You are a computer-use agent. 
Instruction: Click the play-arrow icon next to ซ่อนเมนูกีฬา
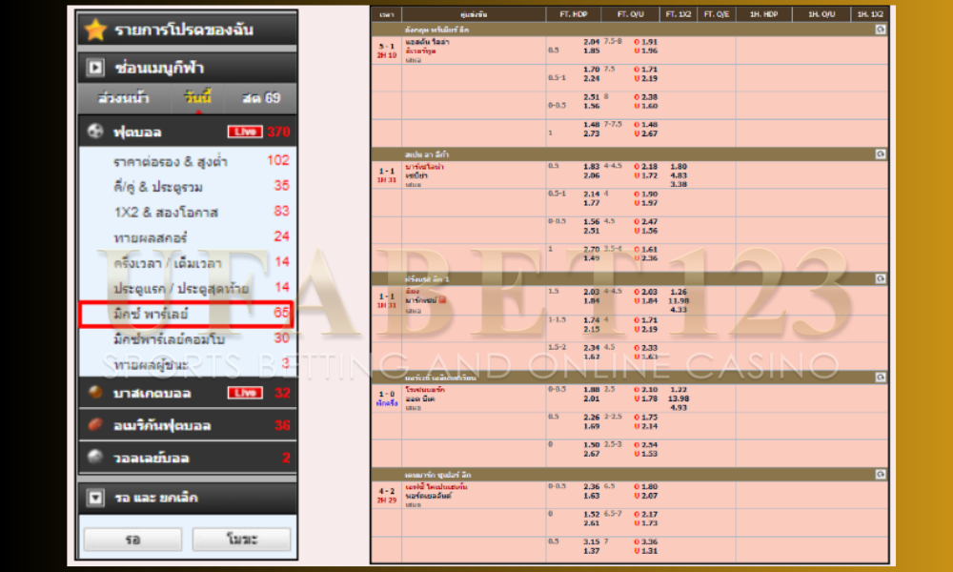(95, 68)
